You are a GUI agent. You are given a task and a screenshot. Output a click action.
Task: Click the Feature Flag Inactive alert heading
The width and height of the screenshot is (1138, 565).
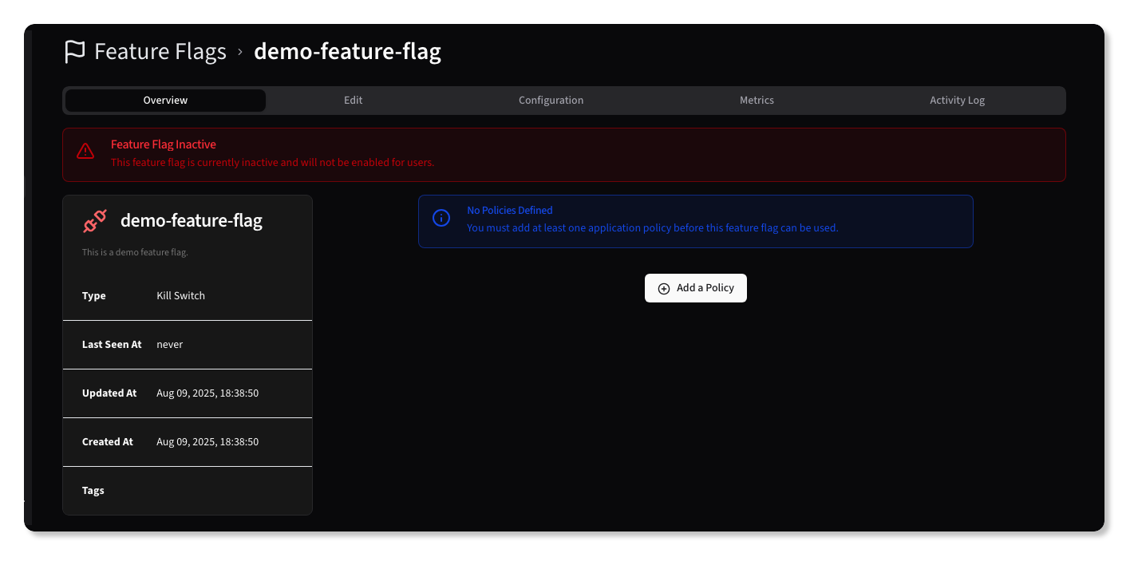coord(164,144)
